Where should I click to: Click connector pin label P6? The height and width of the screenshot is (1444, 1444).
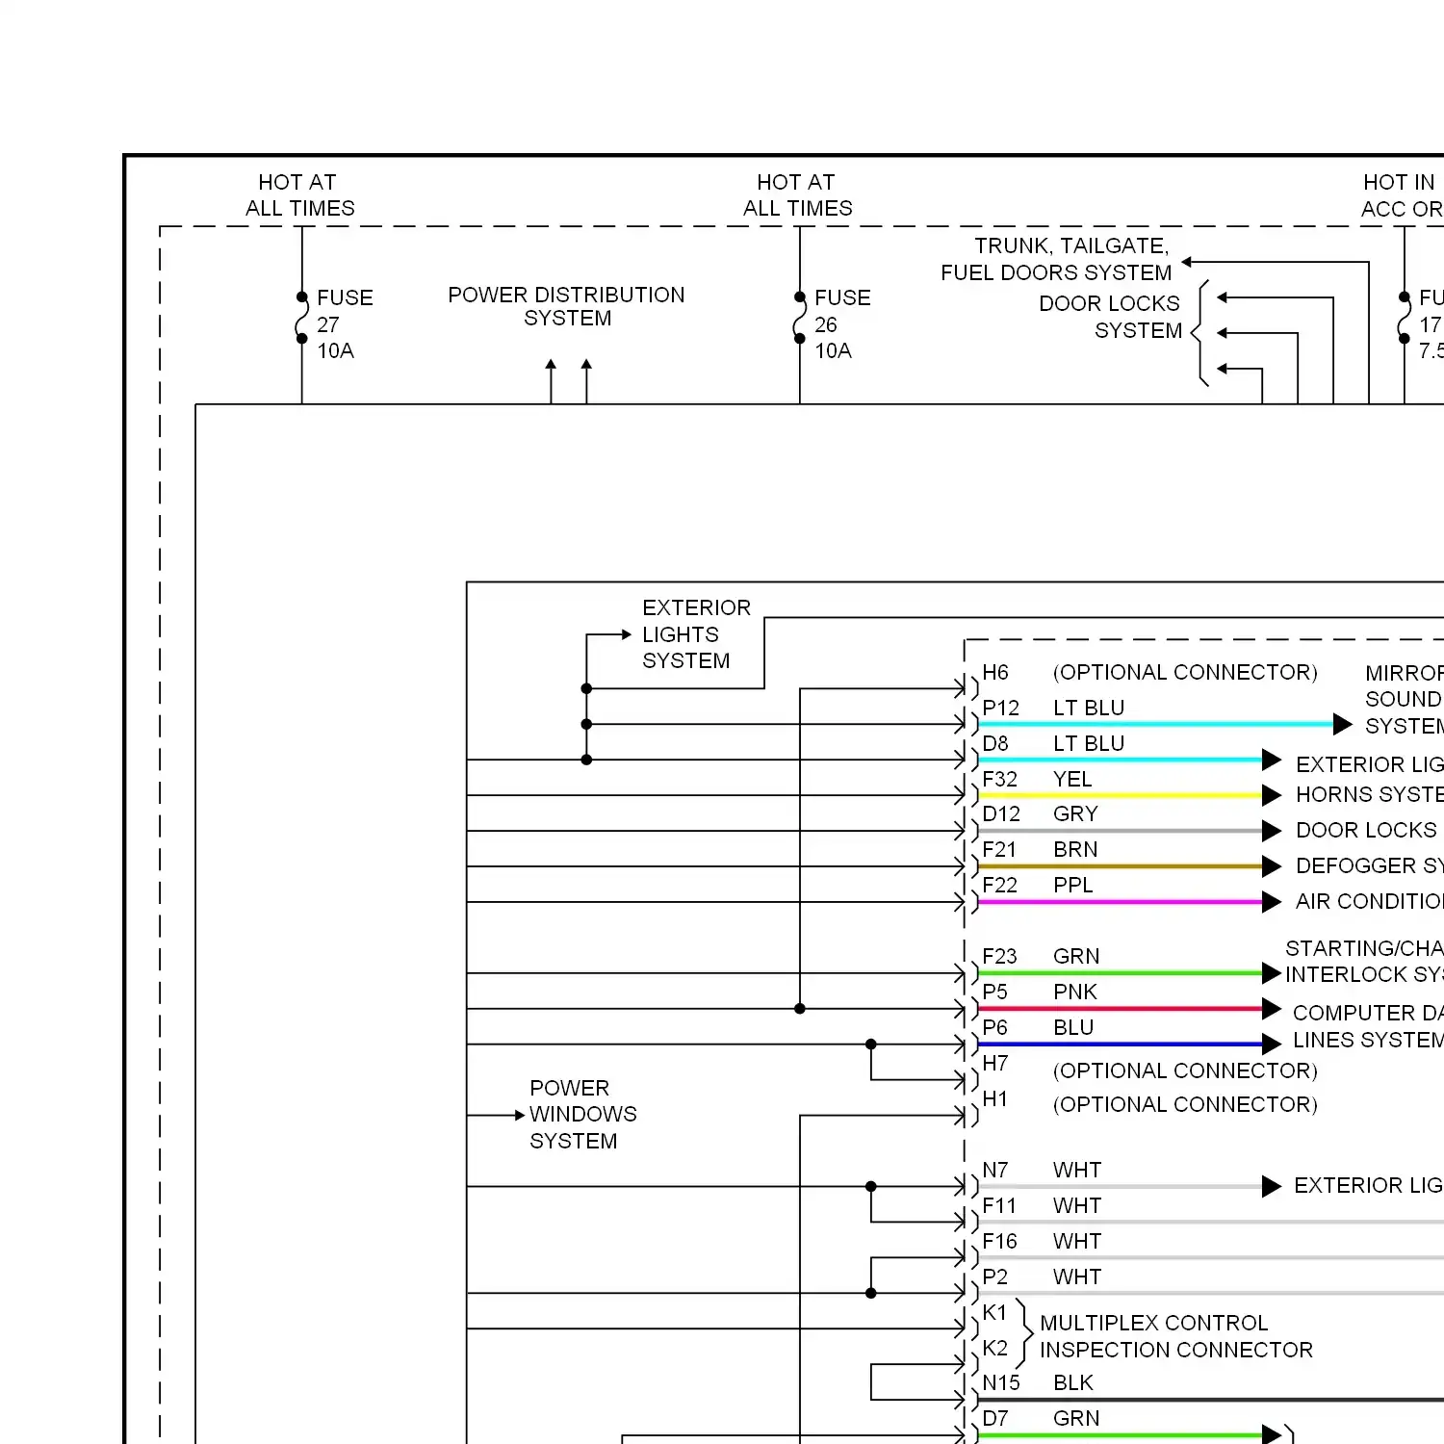click(994, 1027)
